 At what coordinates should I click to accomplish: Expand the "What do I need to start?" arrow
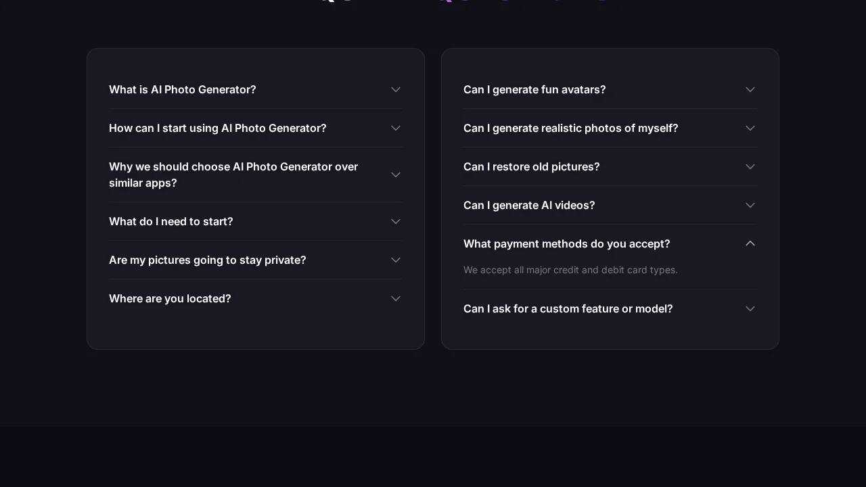[396, 221]
